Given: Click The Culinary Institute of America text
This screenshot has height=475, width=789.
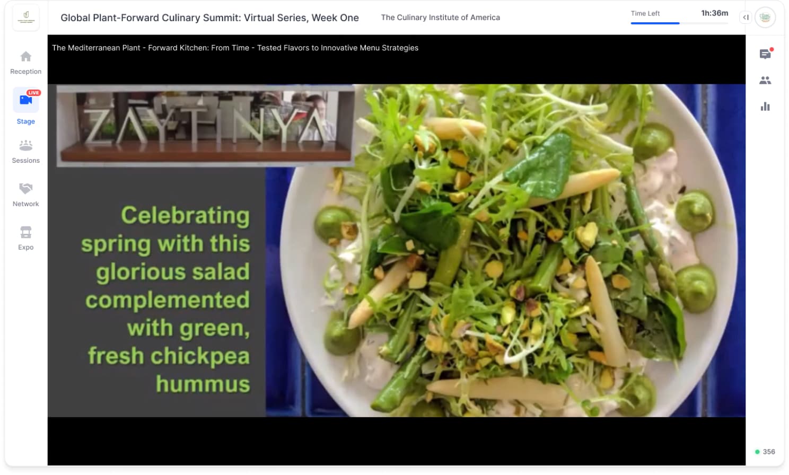Looking at the screenshot, I should tap(440, 17).
